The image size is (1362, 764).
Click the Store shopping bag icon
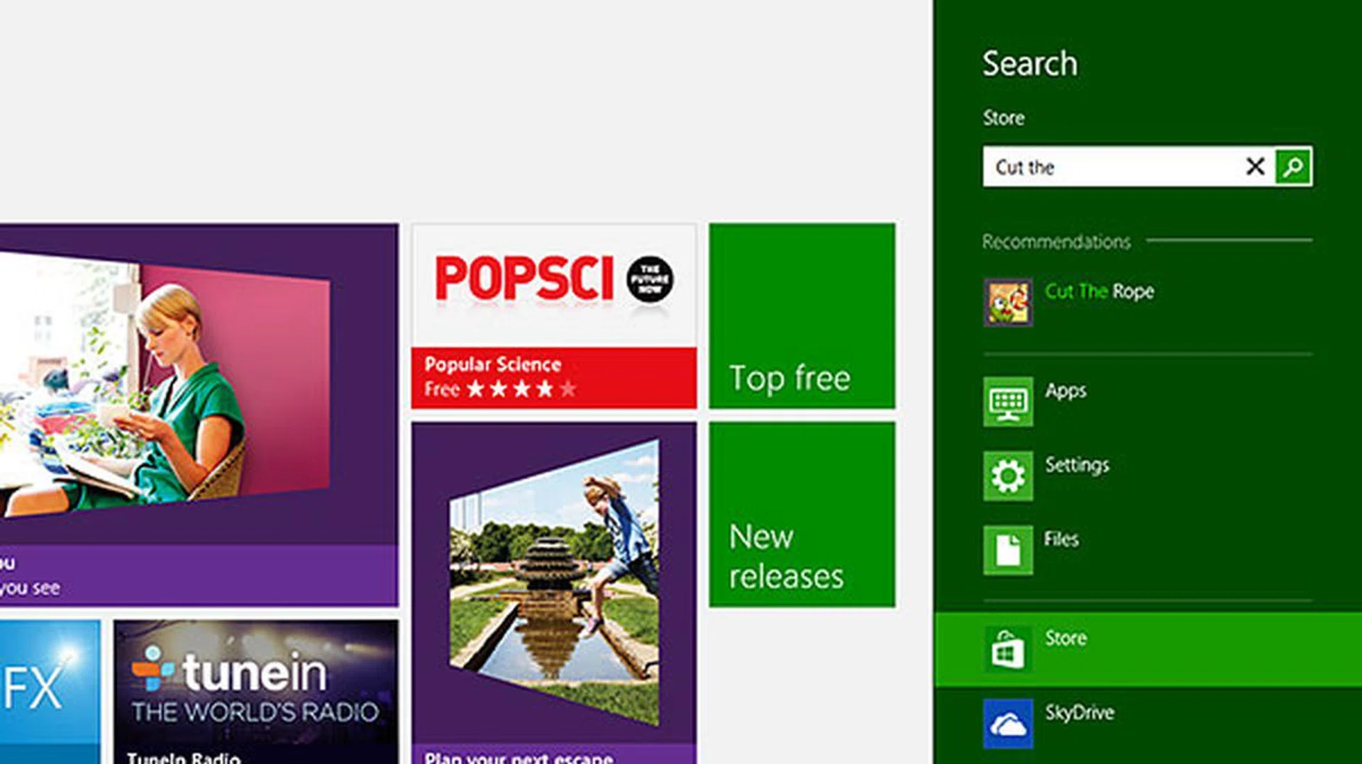pos(1007,649)
